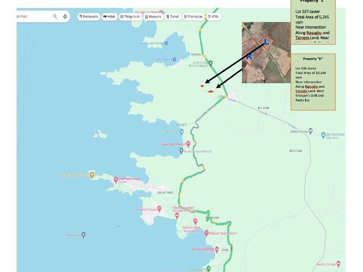
Task: Select the Amara Residences marker
Action: (x=217, y=249)
